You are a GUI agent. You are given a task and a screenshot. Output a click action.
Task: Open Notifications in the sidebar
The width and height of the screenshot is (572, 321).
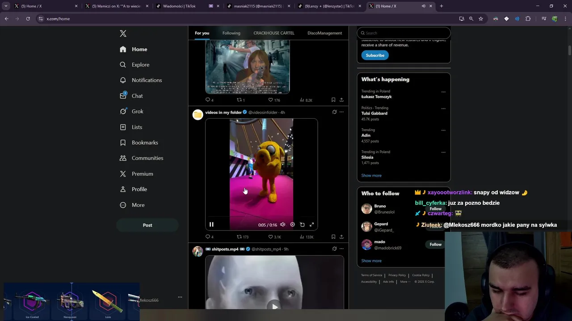pos(141,80)
